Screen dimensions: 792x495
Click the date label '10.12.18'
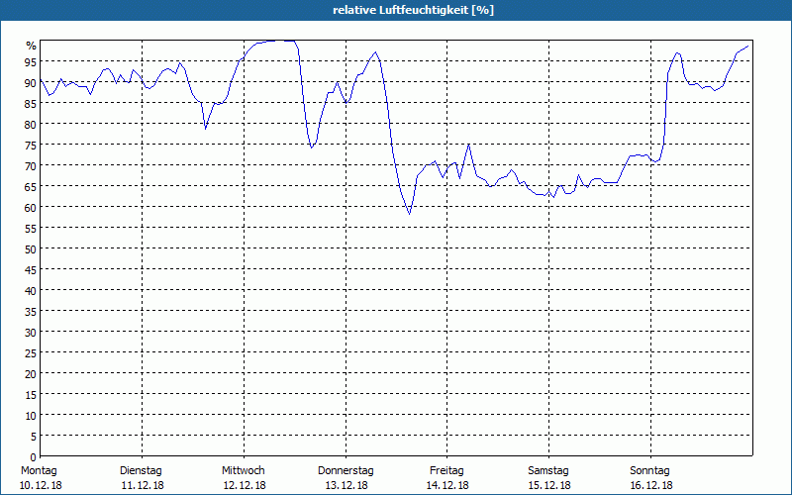click(x=39, y=485)
